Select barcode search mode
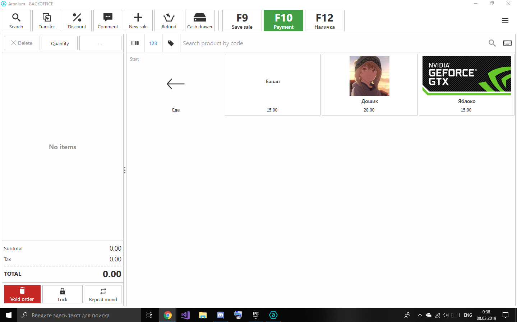This screenshot has width=517, height=322. tap(135, 43)
